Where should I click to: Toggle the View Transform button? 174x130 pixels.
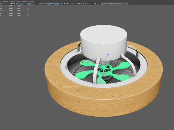point(102,4)
